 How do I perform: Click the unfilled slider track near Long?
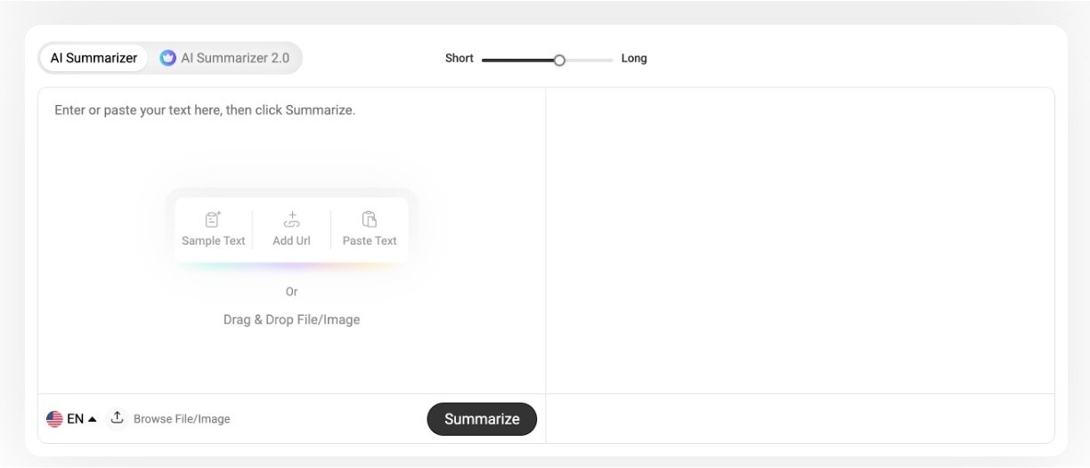(x=590, y=60)
